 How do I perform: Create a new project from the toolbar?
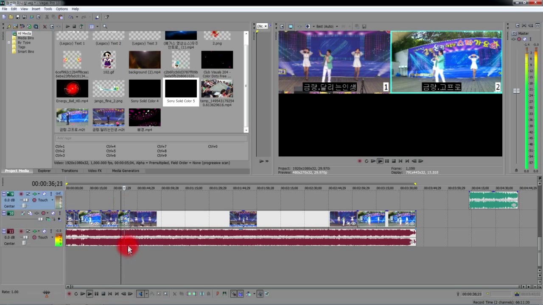click(x=4, y=17)
